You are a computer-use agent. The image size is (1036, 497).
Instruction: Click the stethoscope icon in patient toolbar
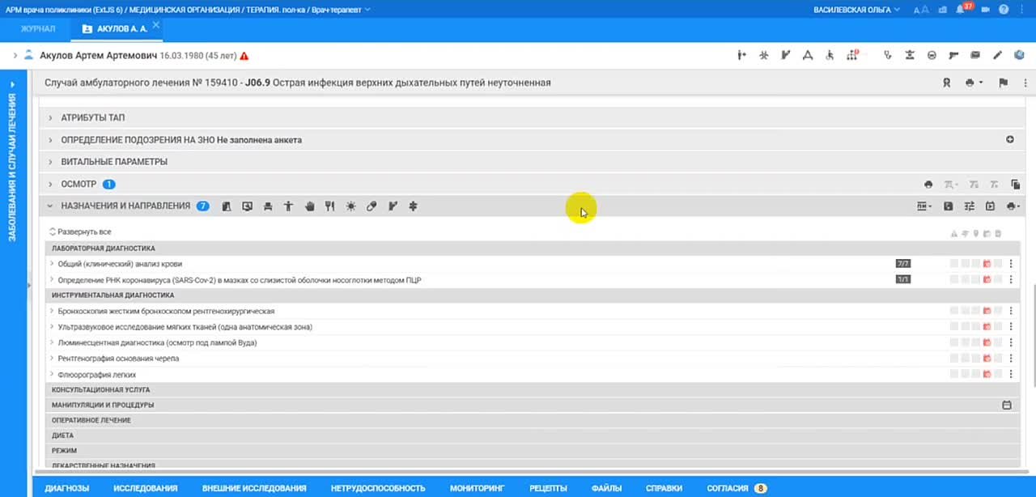click(888, 56)
